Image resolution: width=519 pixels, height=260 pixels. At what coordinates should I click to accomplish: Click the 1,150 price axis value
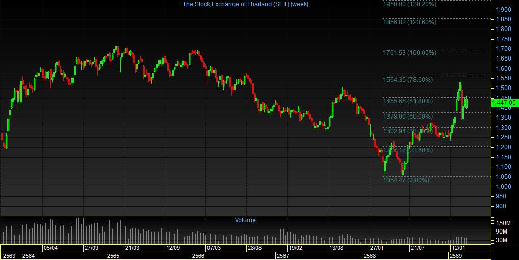(503, 157)
